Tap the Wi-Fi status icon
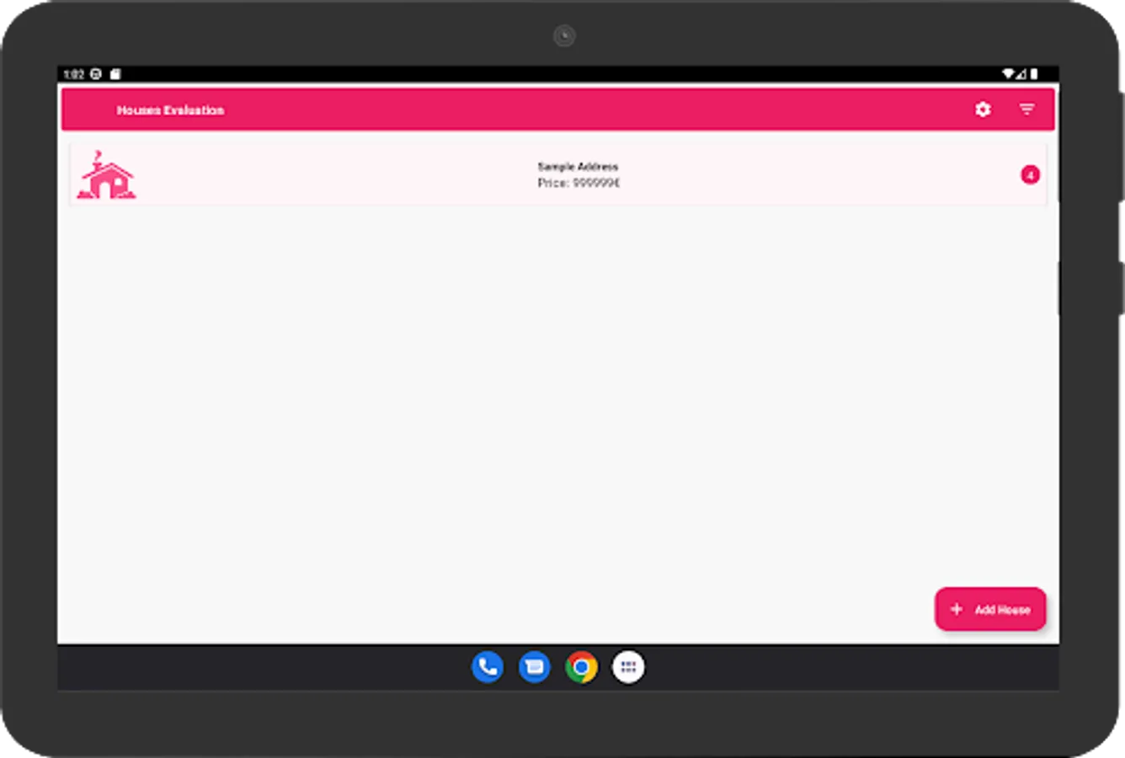 coord(1008,74)
